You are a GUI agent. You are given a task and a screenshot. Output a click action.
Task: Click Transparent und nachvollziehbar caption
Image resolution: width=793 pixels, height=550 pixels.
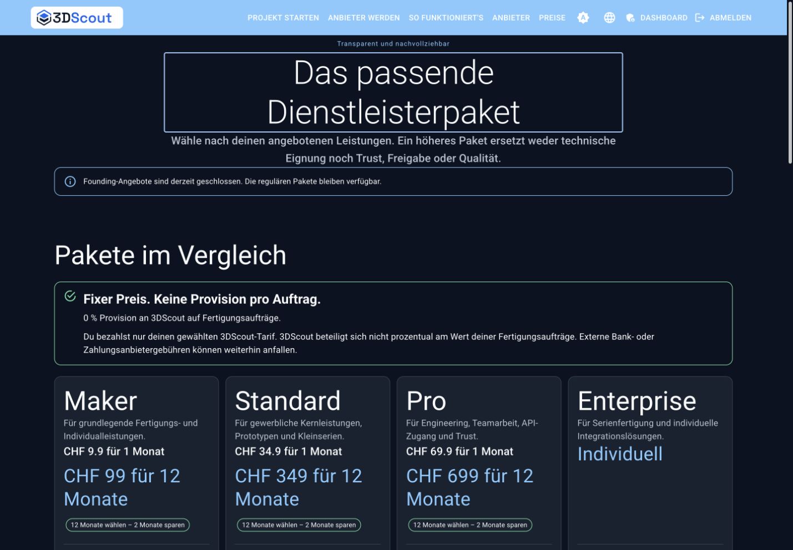393,44
